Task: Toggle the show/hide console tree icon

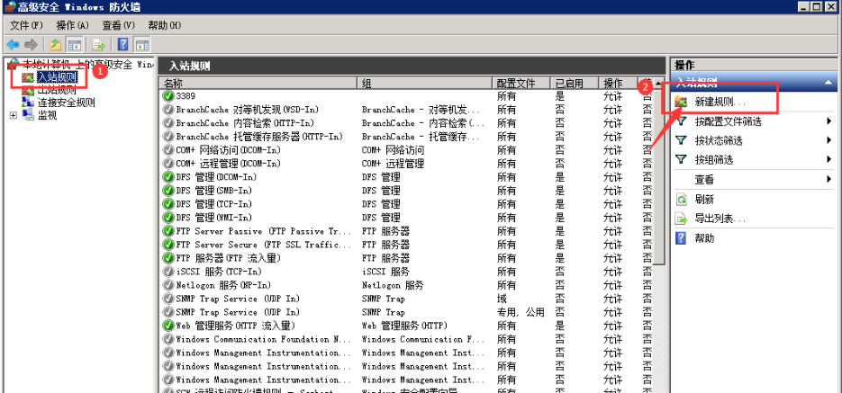Action: (74, 44)
